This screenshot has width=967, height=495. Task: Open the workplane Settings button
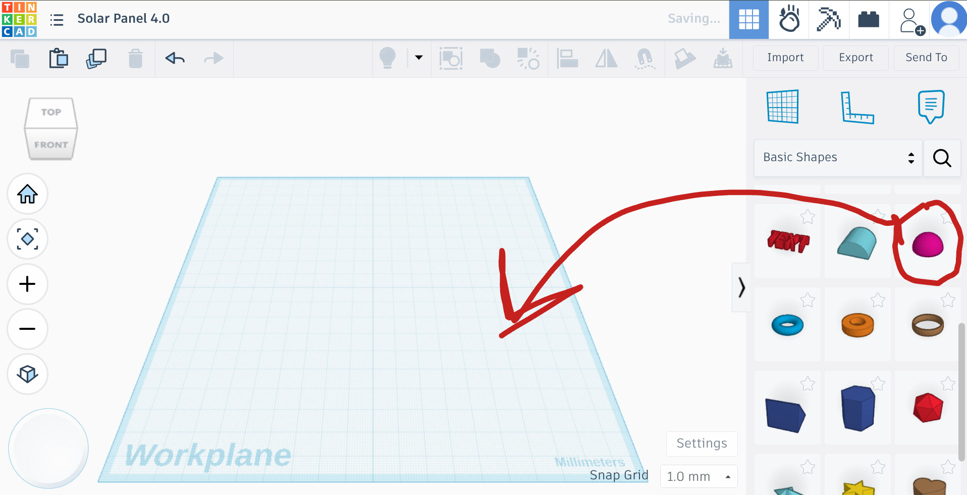702,443
